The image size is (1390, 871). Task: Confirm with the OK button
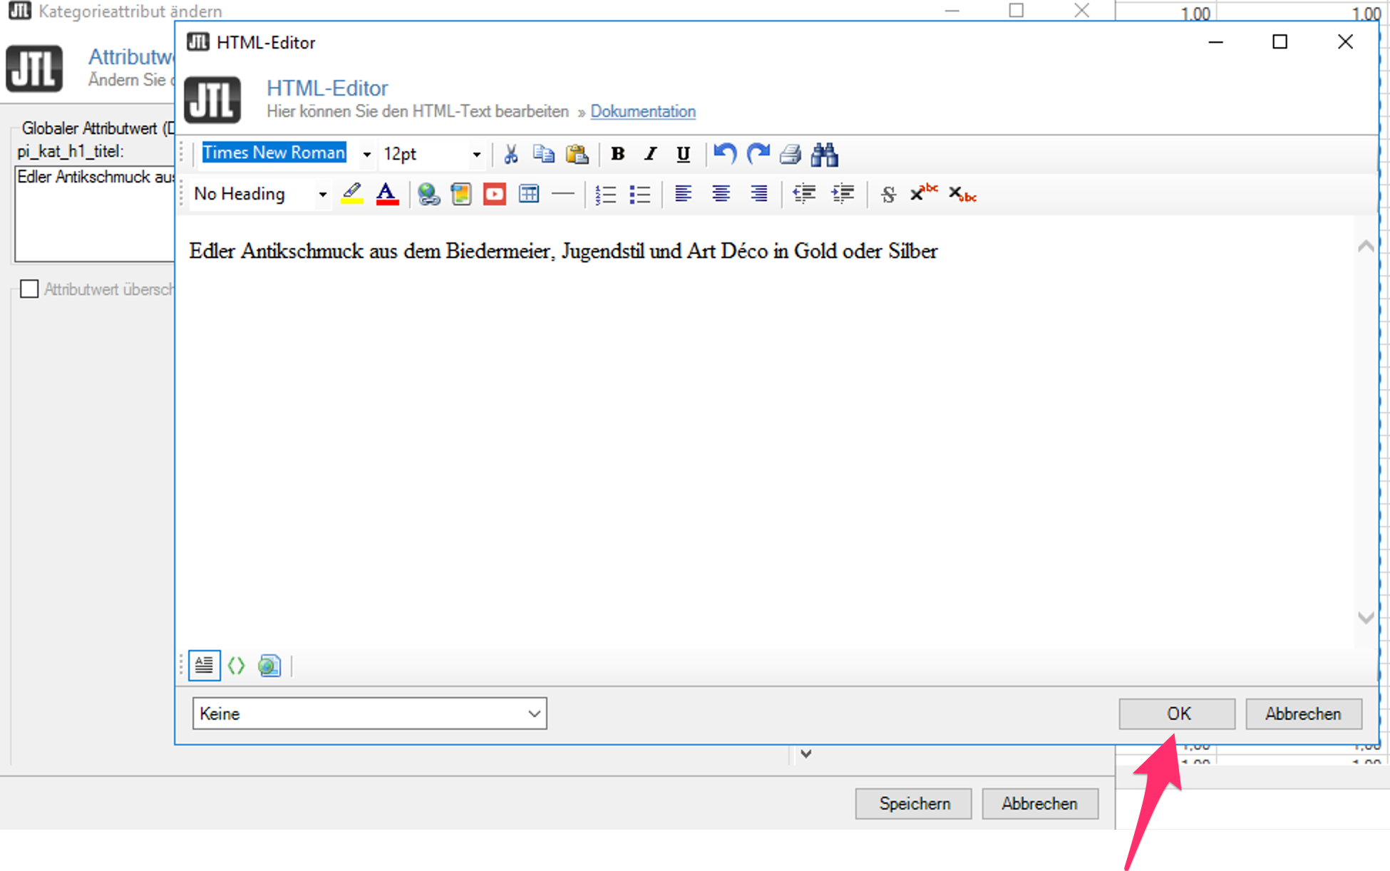1177,713
